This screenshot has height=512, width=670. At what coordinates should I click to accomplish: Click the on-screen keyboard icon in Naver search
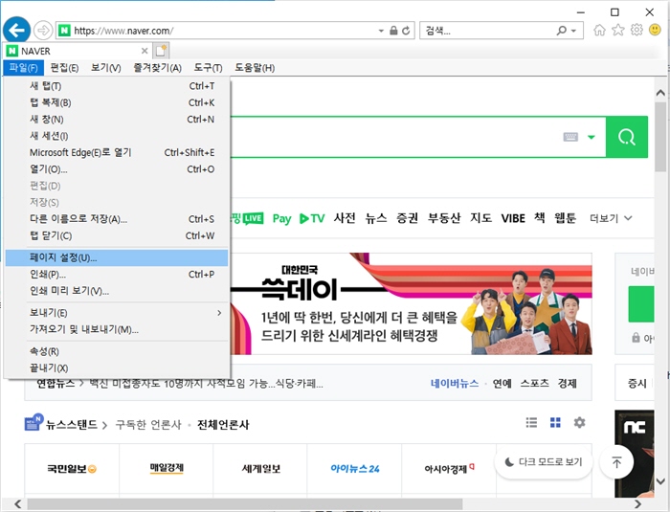tap(570, 137)
